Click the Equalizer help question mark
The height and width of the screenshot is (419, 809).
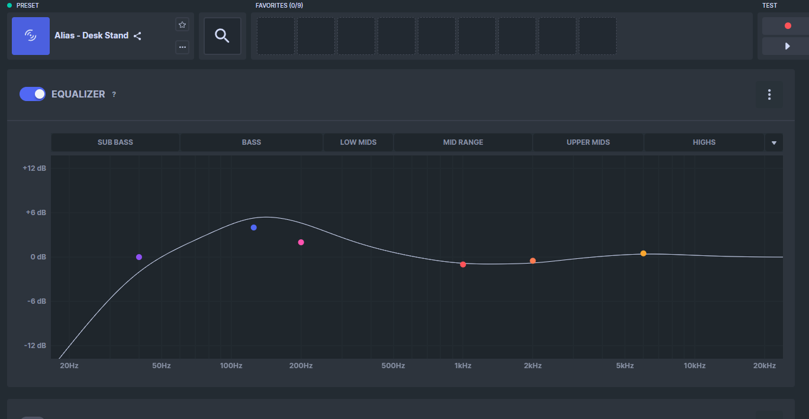point(114,95)
